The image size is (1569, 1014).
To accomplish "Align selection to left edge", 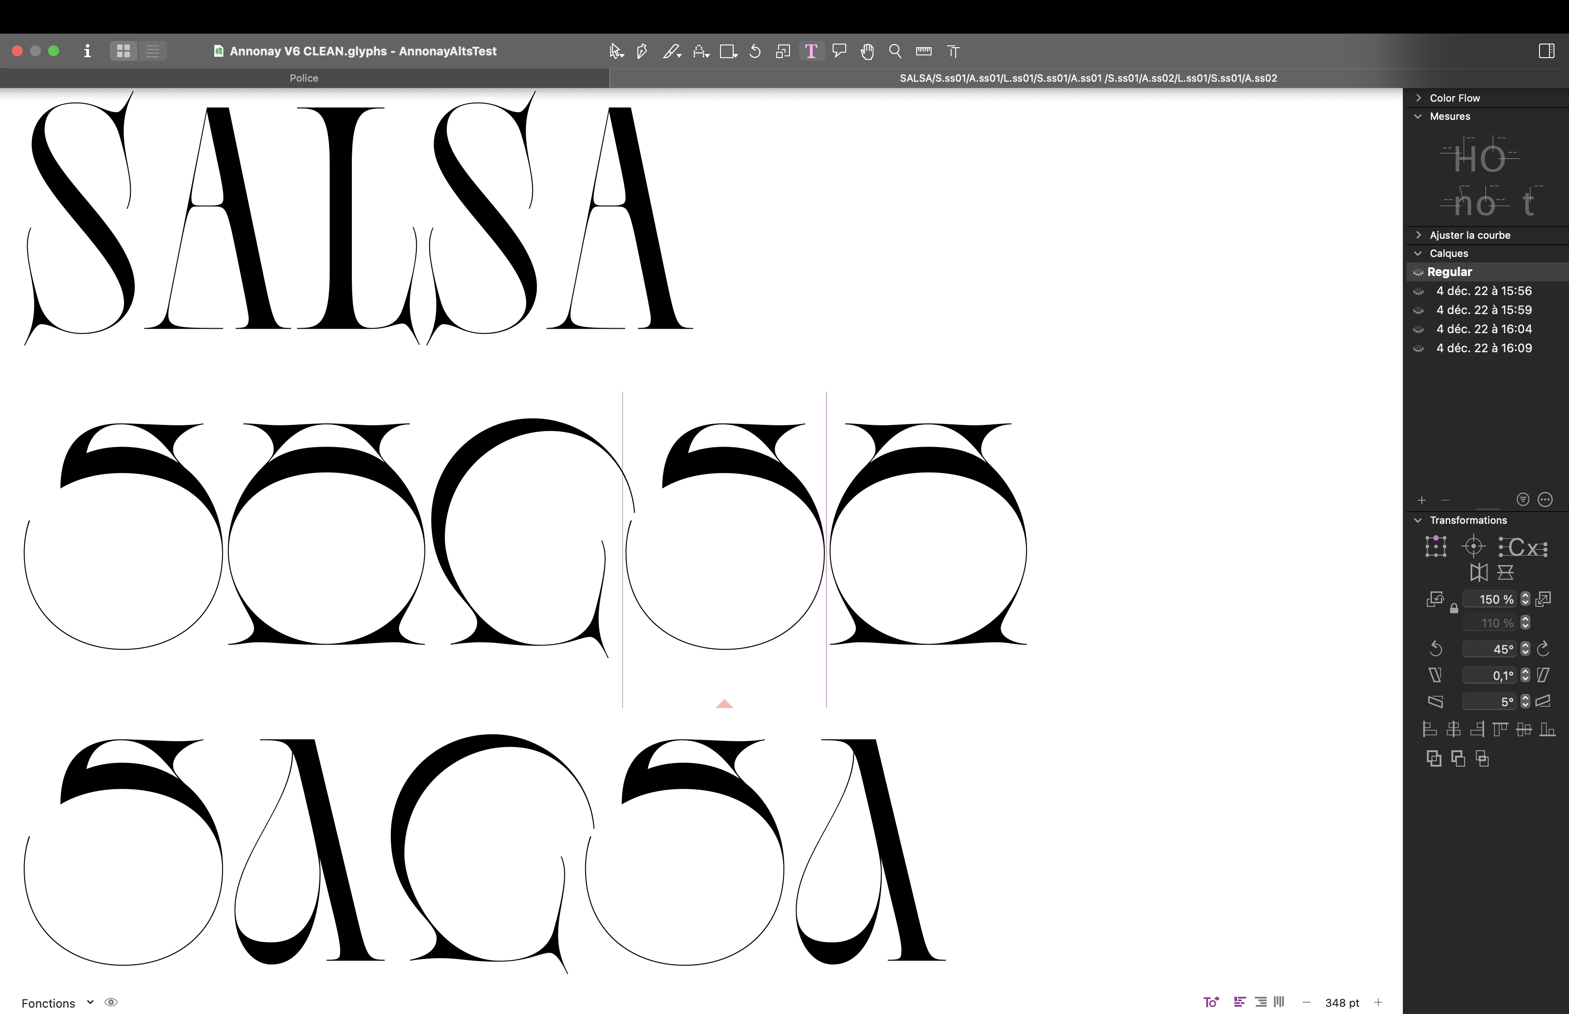I will [1430, 729].
